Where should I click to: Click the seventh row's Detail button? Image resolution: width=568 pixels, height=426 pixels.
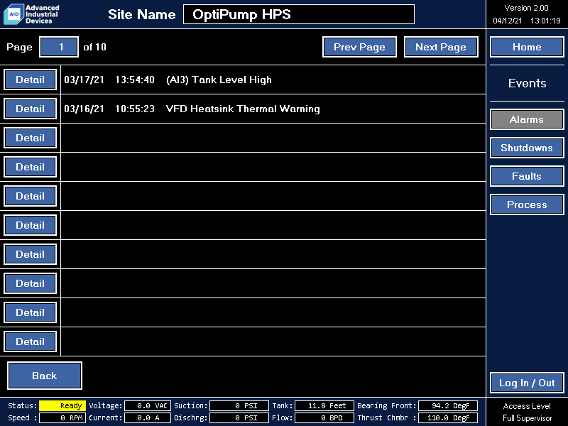point(30,254)
